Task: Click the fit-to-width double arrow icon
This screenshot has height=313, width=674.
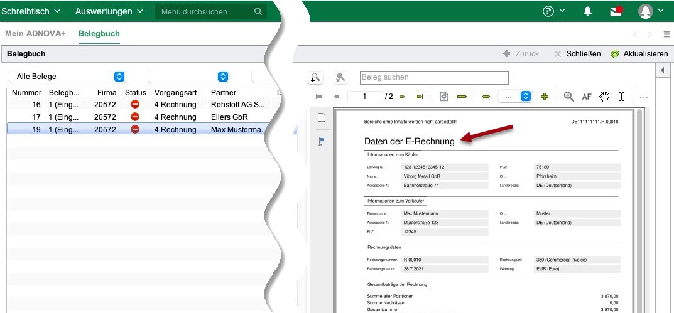Action: (462, 97)
